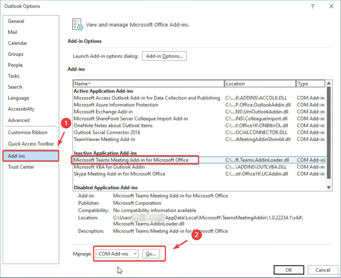
Task: Confirm with the OK button
Action: (289, 270)
